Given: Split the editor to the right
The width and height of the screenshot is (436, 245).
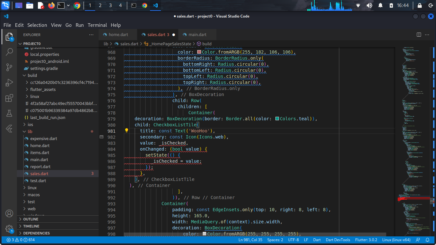Looking at the screenshot, I should click(419, 34).
